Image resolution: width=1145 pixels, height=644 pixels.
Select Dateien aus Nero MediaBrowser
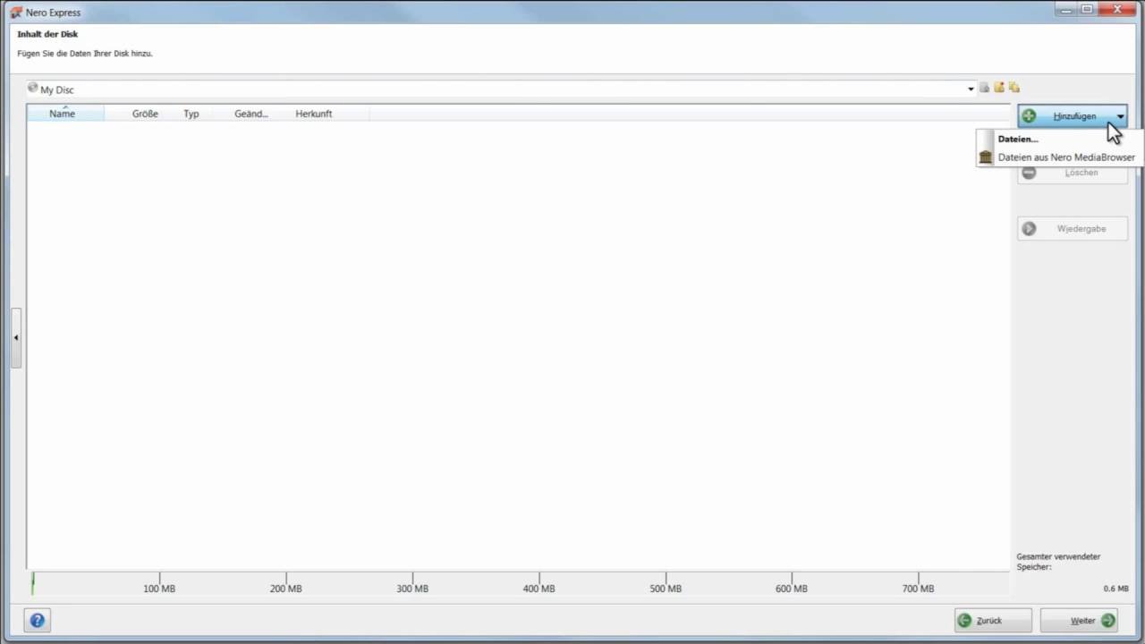pos(1066,157)
